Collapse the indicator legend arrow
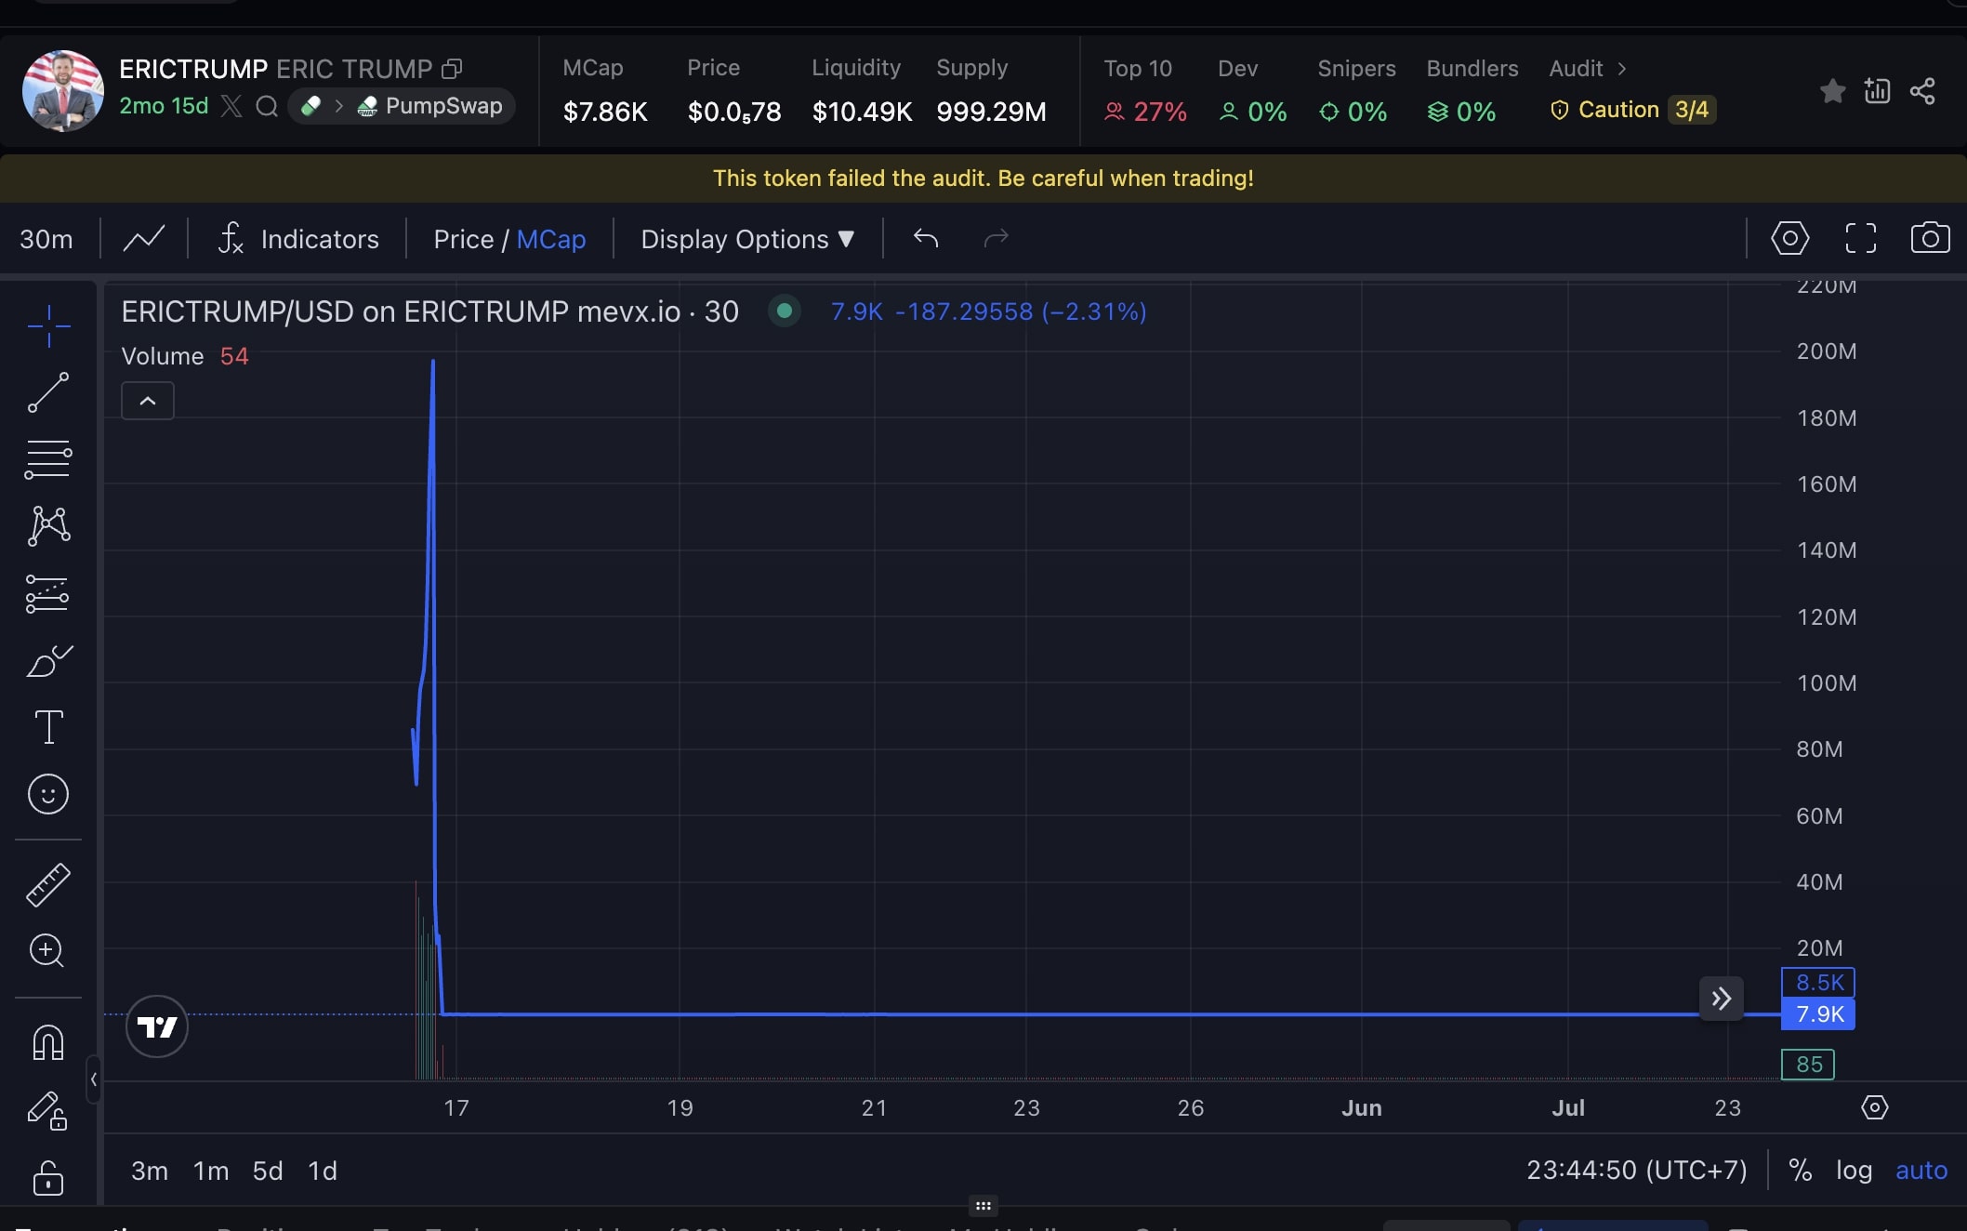This screenshot has height=1231, width=1967. tap(148, 401)
